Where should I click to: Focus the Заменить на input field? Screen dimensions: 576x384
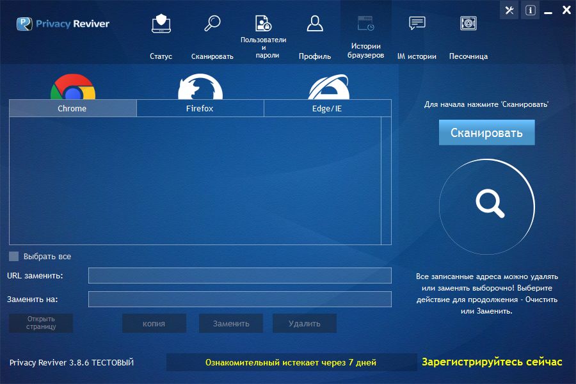[x=240, y=299]
